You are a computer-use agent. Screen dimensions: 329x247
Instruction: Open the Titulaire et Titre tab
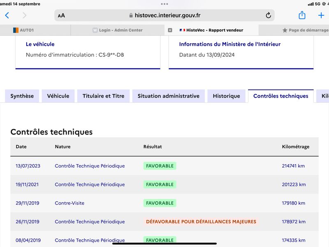click(104, 96)
